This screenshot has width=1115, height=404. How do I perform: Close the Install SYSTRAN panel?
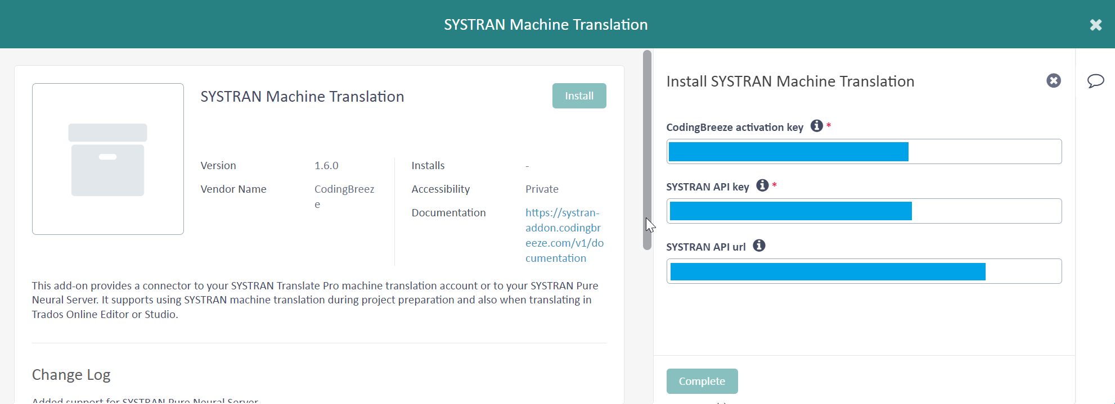tap(1054, 81)
